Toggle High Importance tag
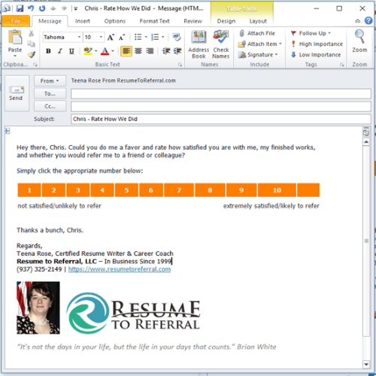The height and width of the screenshot is (376, 376). click(x=317, y=44)
